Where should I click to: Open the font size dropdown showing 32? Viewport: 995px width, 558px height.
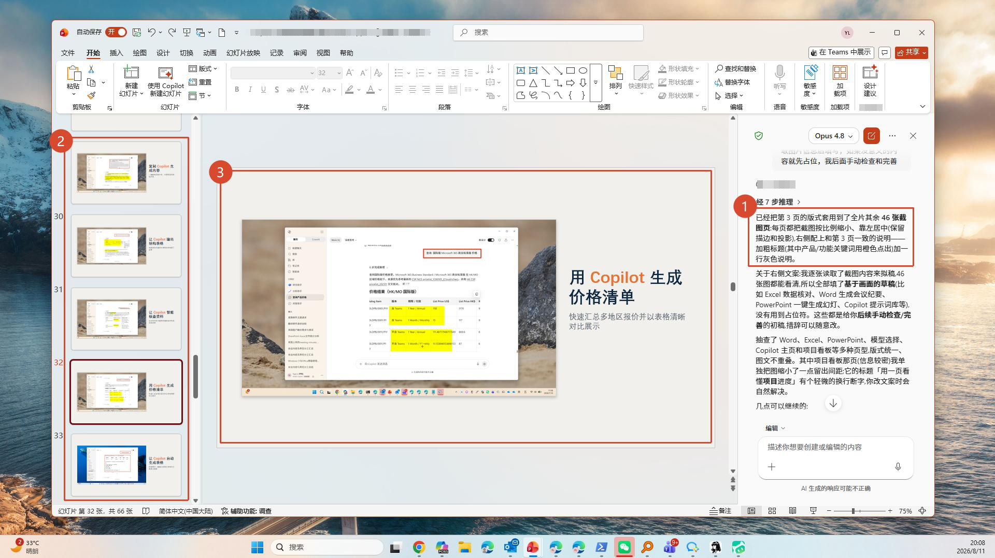[x=339, y=73]
